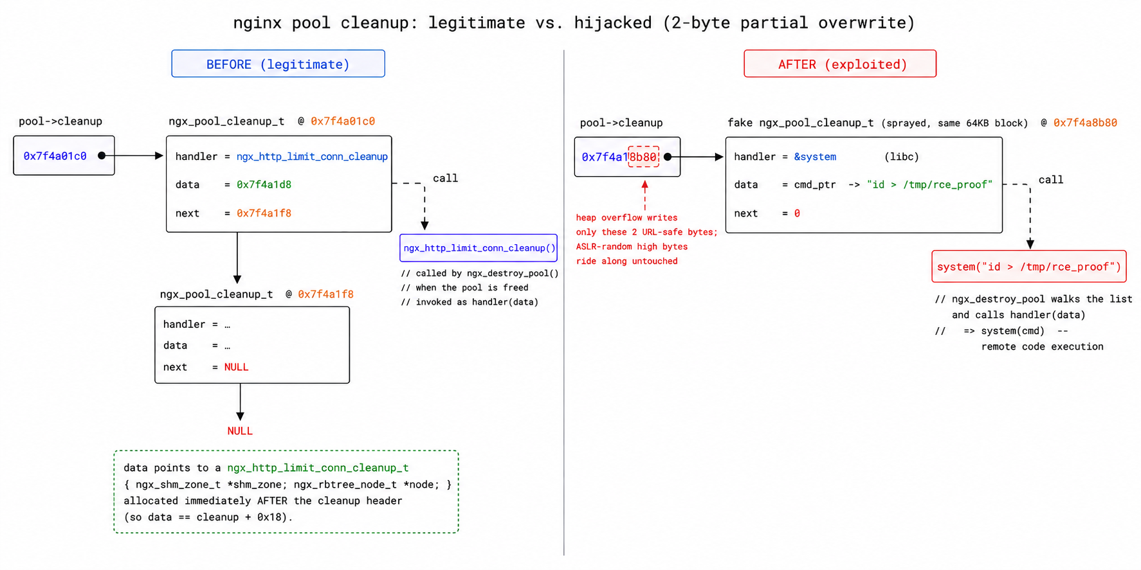Click 'ride along untouched' annotation

coord(626,261)
